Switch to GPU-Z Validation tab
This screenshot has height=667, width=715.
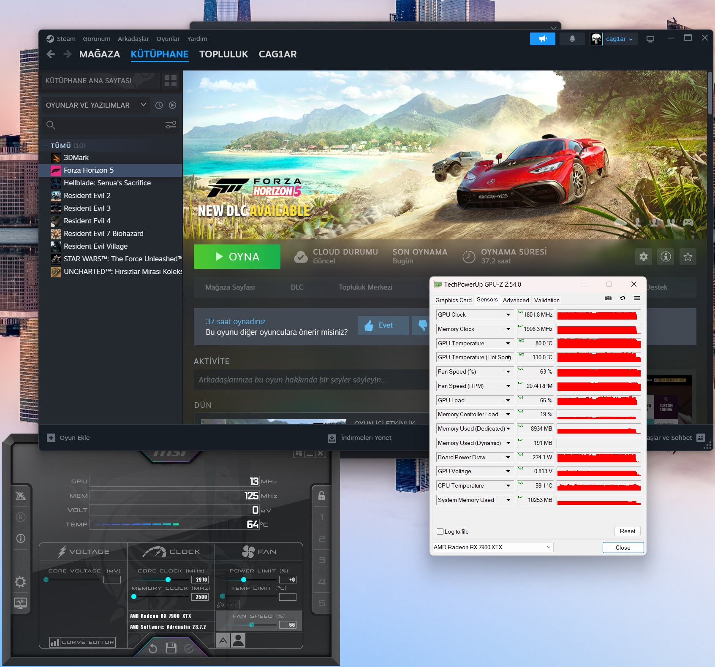(x=546, y=300)
